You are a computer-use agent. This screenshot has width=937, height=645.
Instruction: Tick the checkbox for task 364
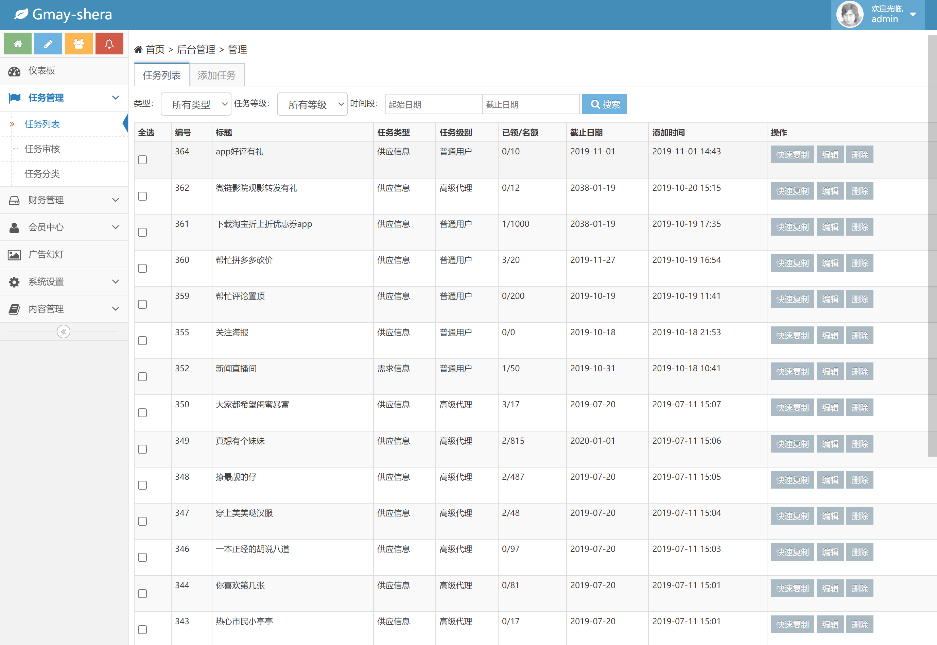(x=142, y=160)
